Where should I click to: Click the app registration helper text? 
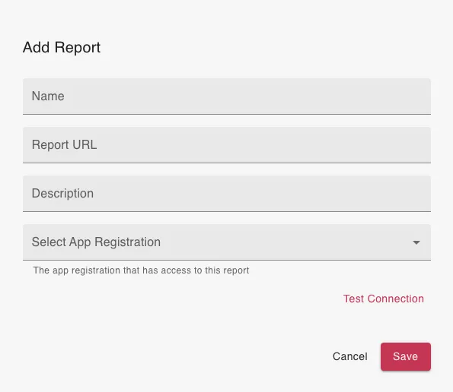(141, 270)
